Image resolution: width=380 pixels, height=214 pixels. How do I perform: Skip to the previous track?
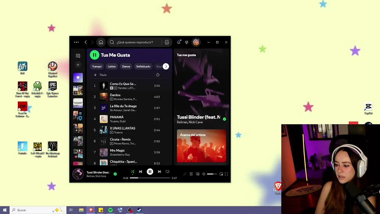pos(140,171)
